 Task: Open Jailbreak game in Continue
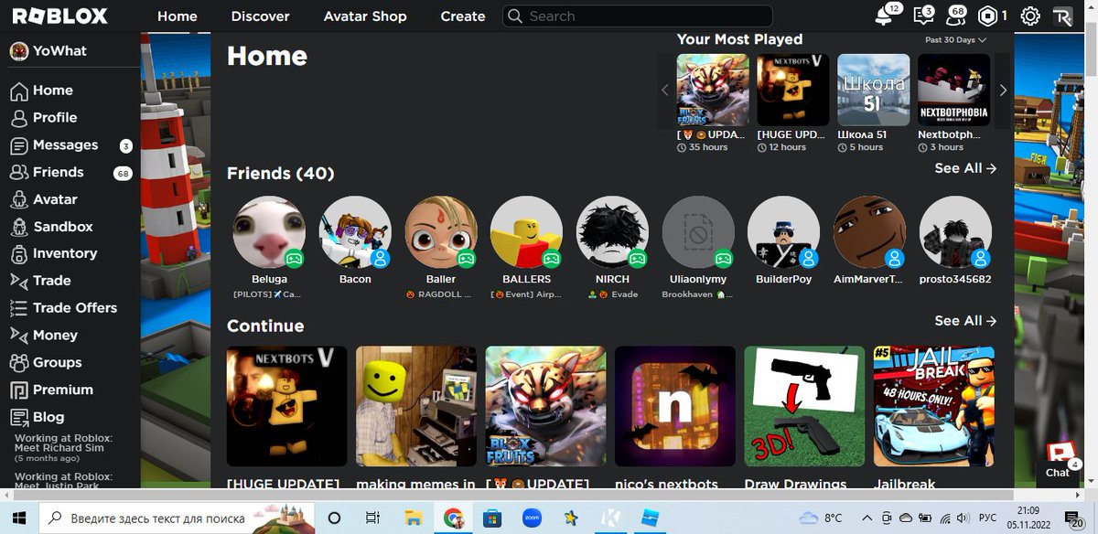tap(934, 406)
